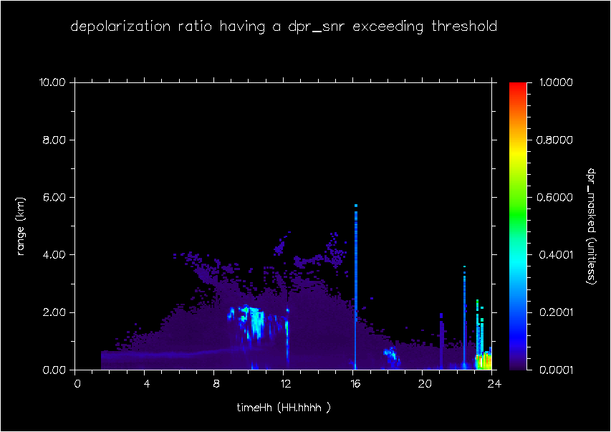The image size is (611, 432).
Task: Click the plot title about depolarization ratio
Action: pos(284,27)
